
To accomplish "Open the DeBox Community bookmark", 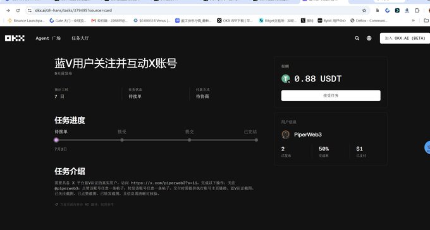I will click(369, 21).
